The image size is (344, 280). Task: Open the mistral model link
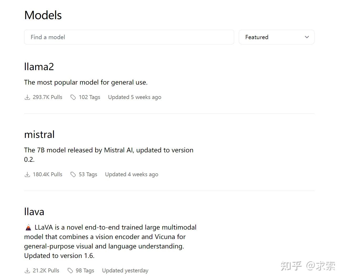39,134
